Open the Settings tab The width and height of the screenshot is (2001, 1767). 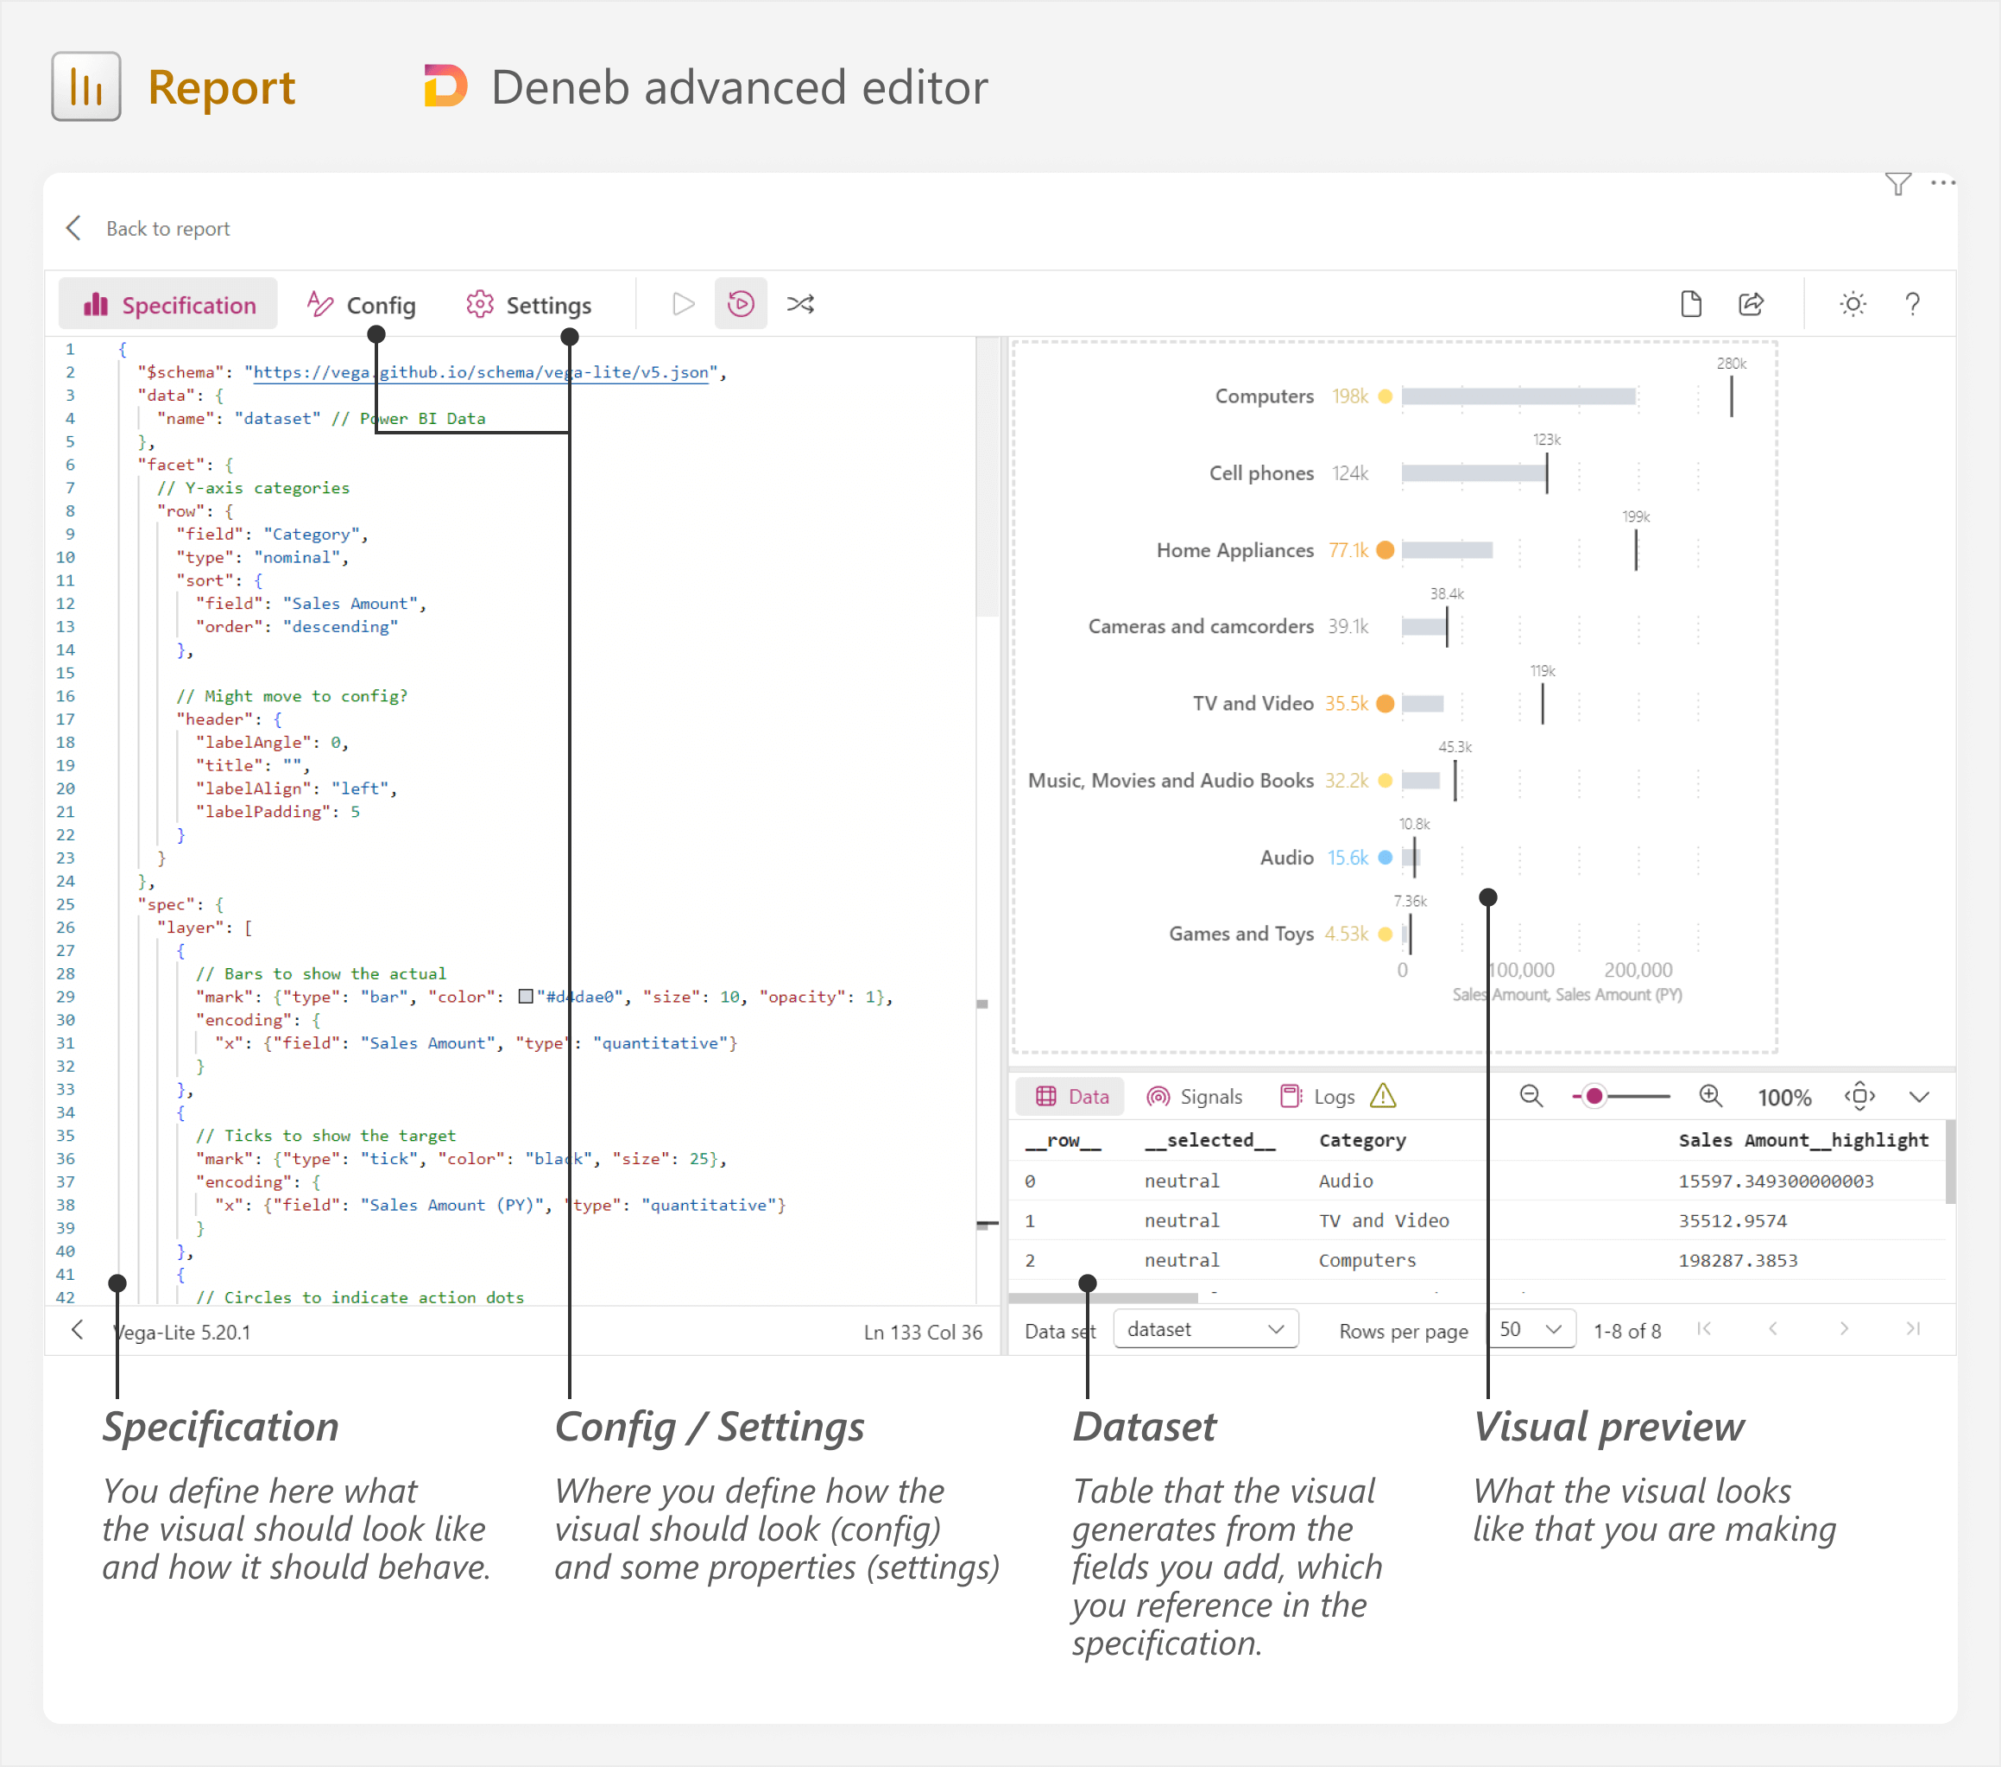pos(528,305)
